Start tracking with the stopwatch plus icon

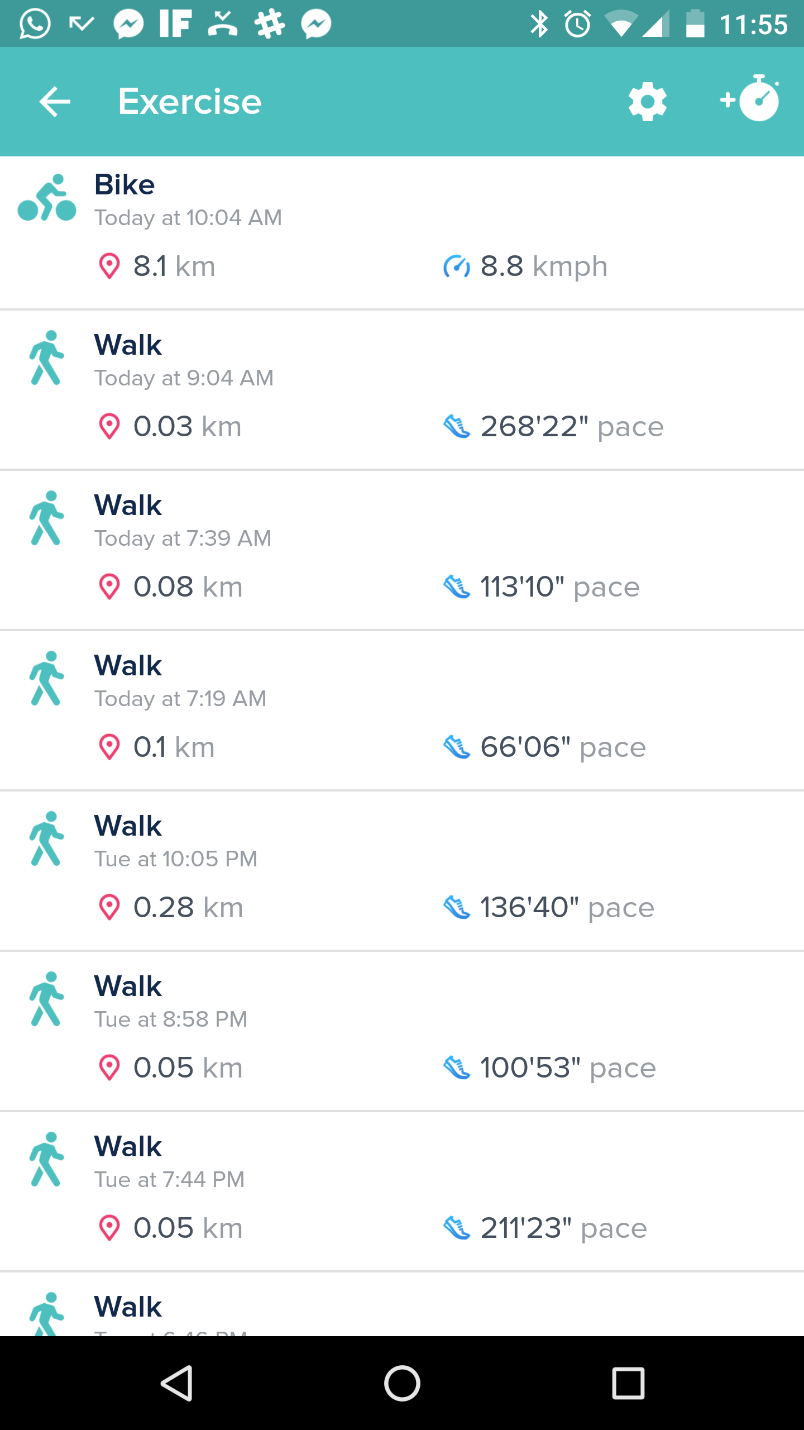click(x=750, y=98)
